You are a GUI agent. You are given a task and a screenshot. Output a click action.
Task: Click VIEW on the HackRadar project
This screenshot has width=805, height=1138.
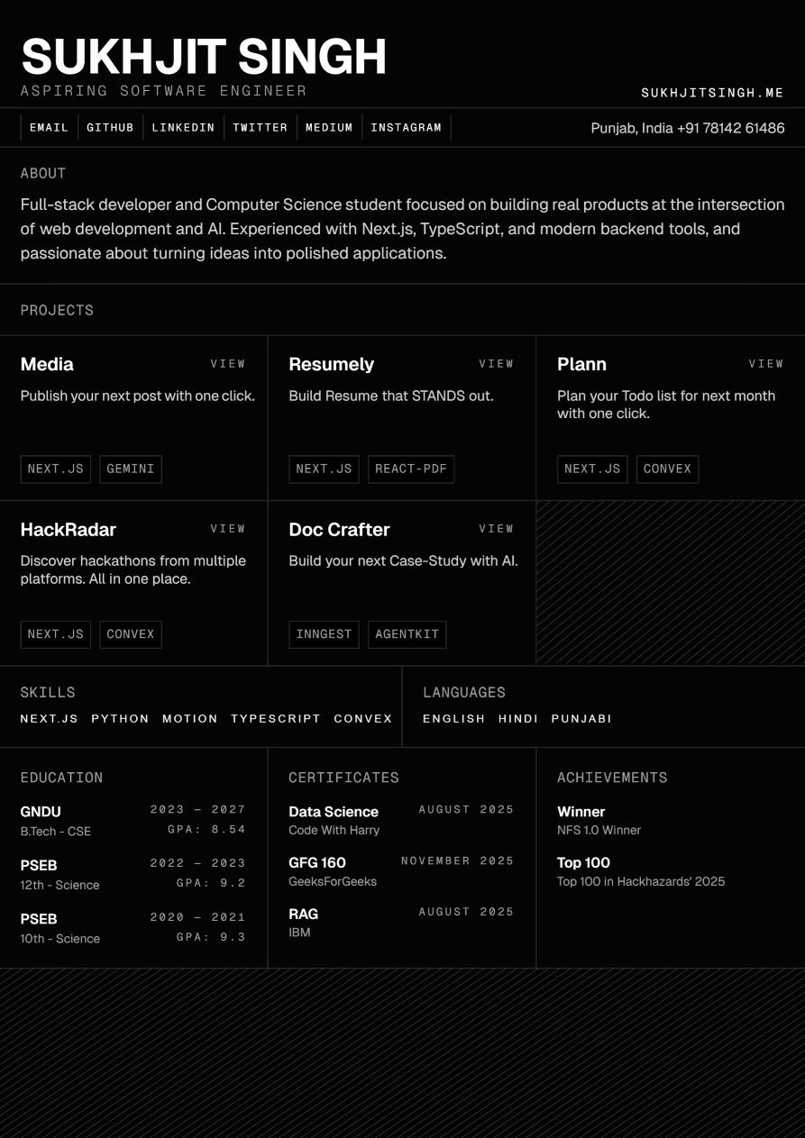click(x=228, y=529)
